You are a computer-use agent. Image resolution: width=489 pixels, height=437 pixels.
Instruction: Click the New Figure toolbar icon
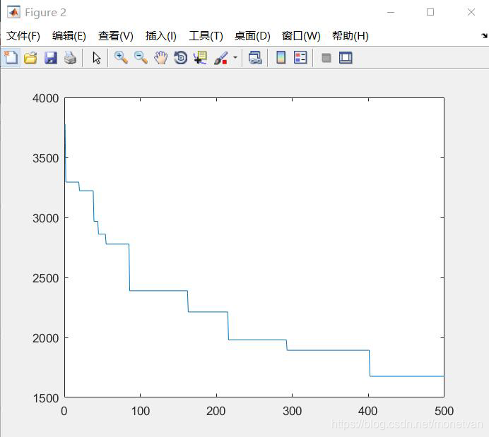coord(11,58)
